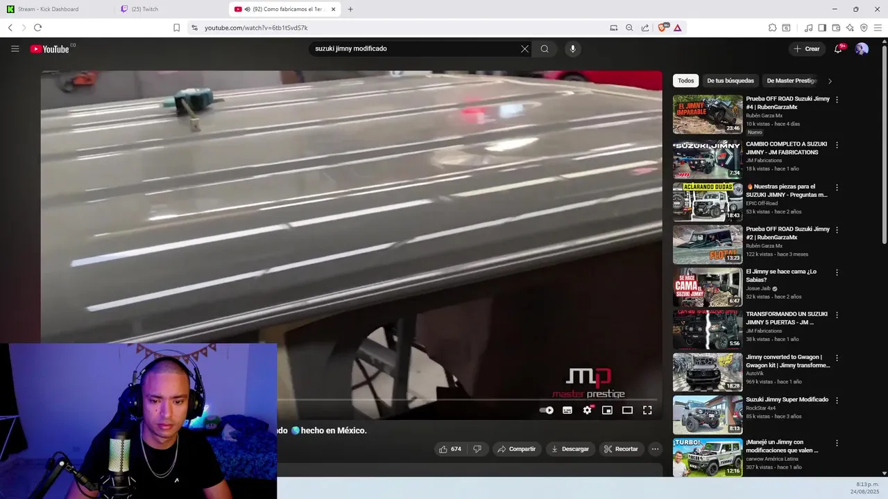The height and width of the screenshot is (499, 888).
Task: Open thumbnail of Suzuki Jimny Super Modificado
Action: pyautogui.click(x=707, y=414)
